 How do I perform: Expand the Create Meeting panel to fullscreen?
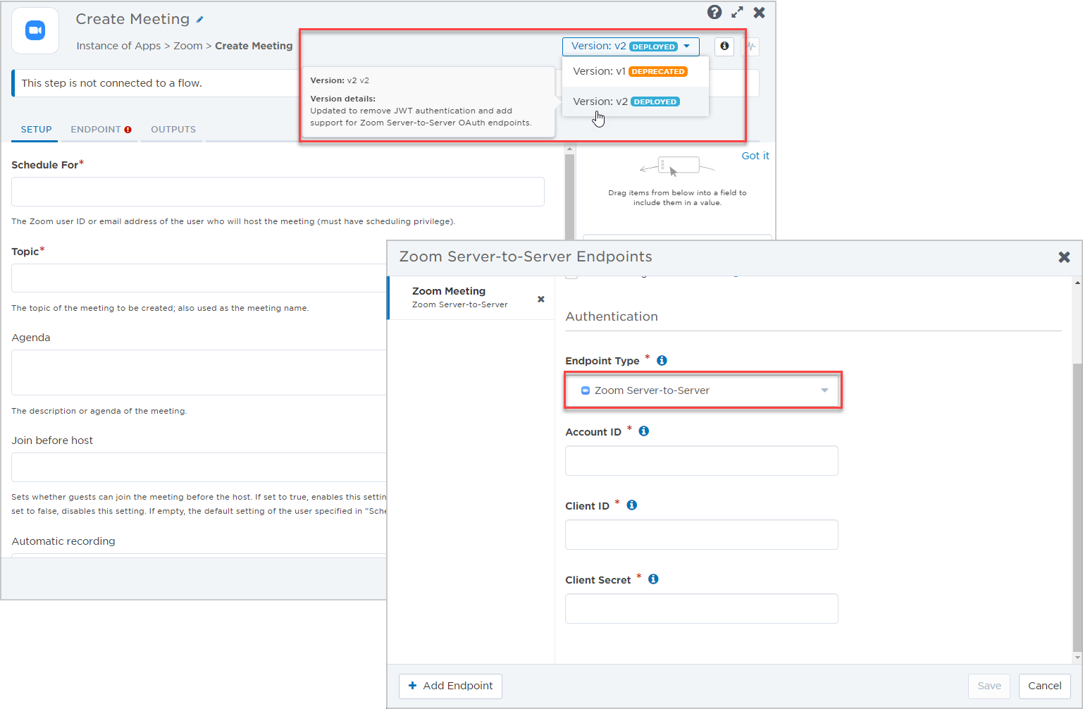pyautogui.click(x=737, y=12)
